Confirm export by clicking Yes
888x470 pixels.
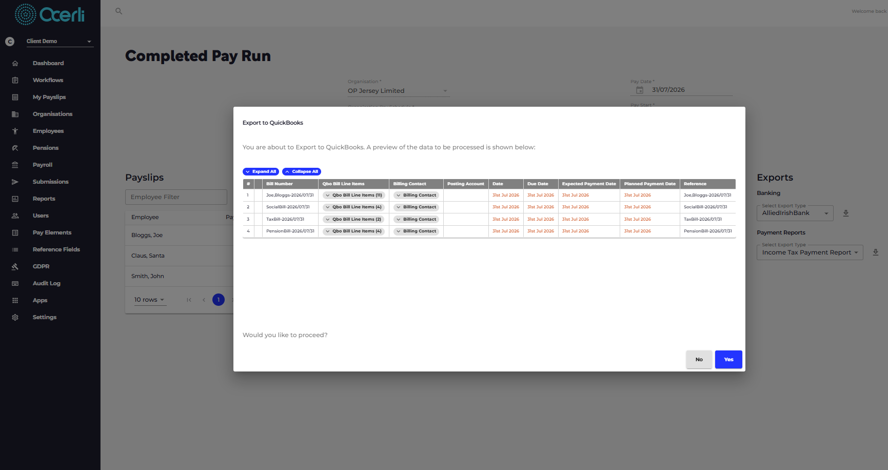click(728, 359)
